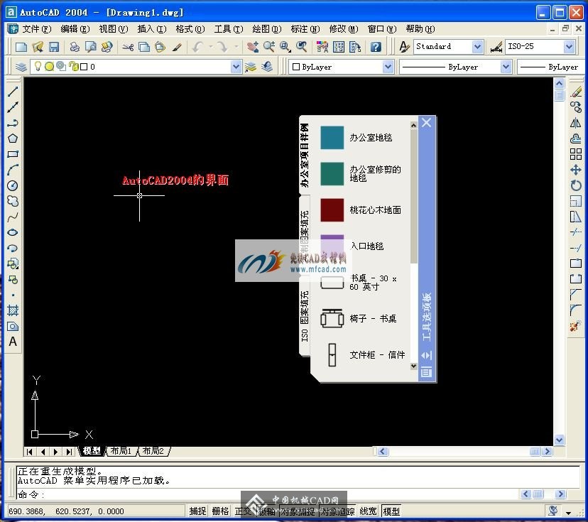Select the Ellipse draw tool
The height and width of the screenshot is (522, 588).
13,232
